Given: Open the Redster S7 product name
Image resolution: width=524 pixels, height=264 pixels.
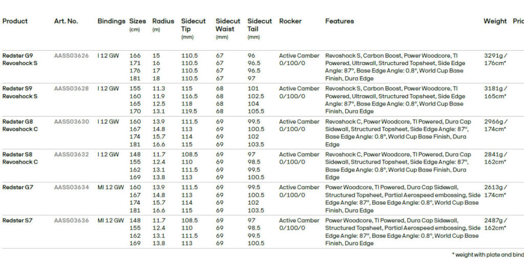Looking at the screenshot, I should [17, 221].
